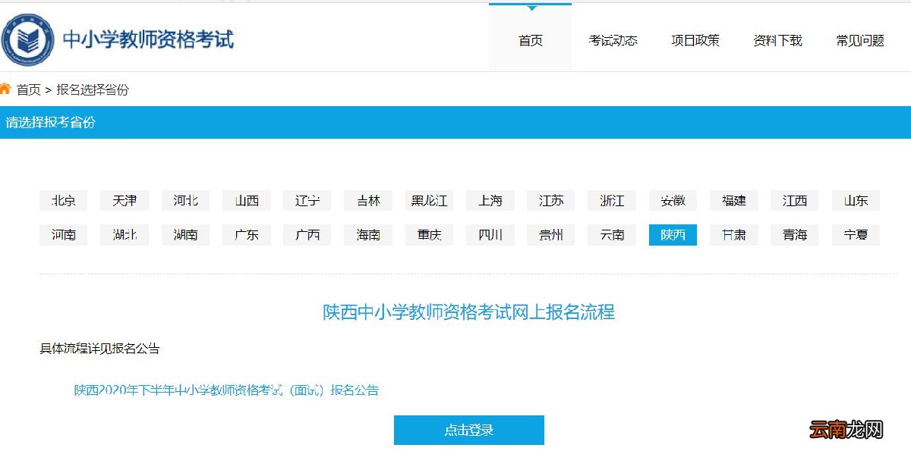Select province 重庆
911x451 pixels.
[x=430, y=235]
